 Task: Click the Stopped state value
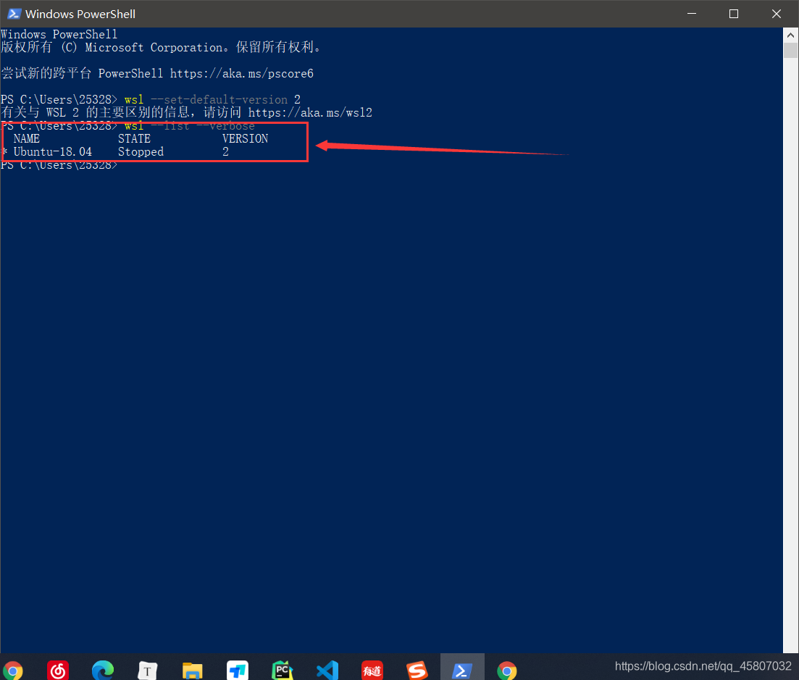(x=141, y=152)
